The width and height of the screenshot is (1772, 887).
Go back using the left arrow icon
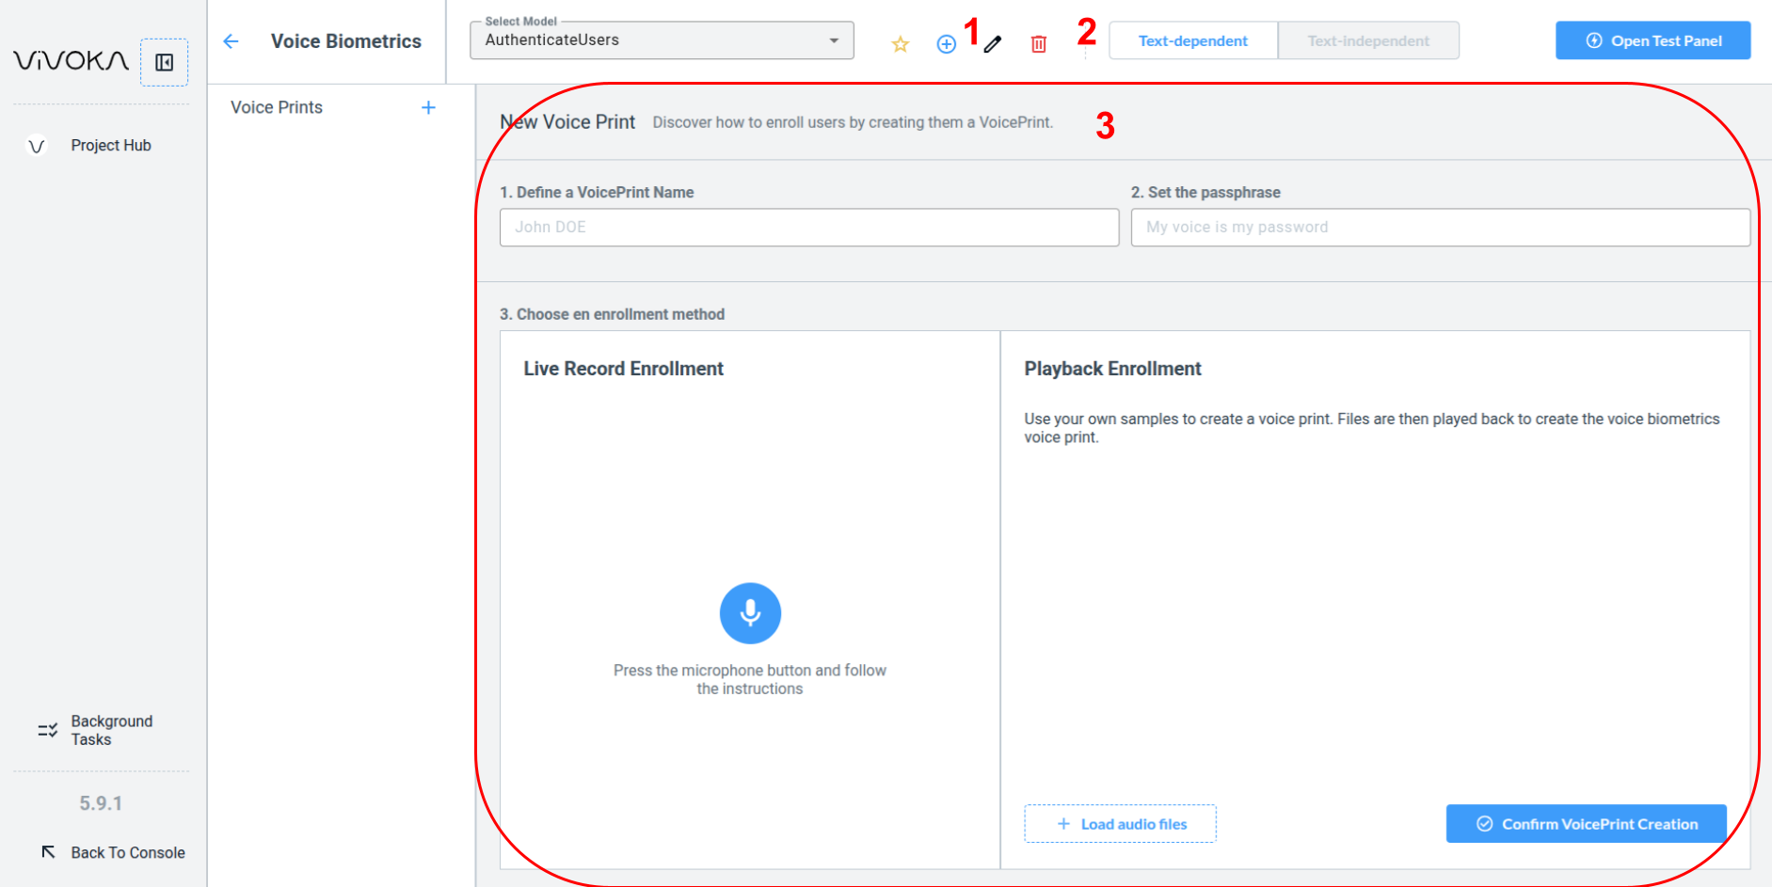[231, 41]
